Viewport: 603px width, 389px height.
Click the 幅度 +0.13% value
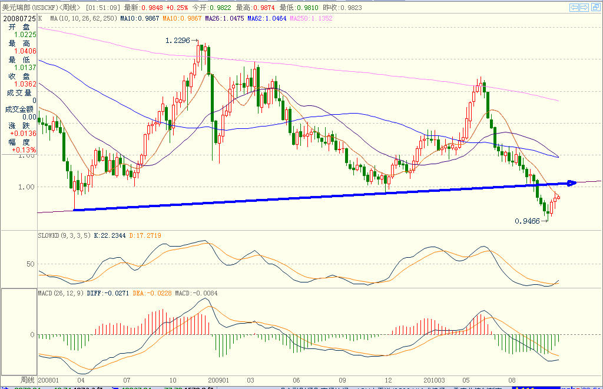(x=24, y=150)
